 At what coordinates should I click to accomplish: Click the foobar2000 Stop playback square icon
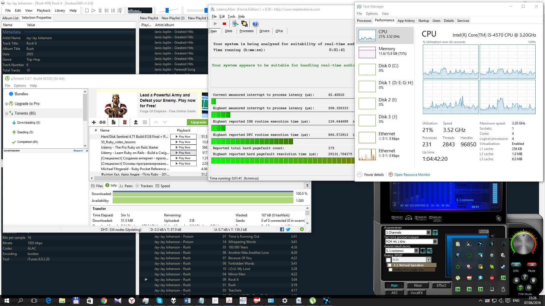[87, 10]
